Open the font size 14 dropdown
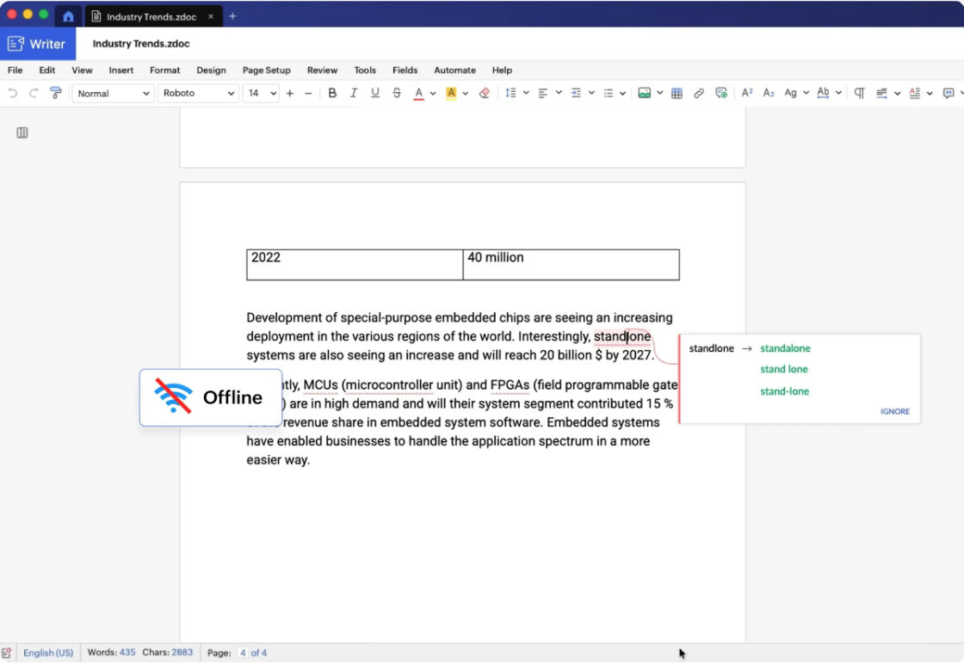 coord(261,94)
